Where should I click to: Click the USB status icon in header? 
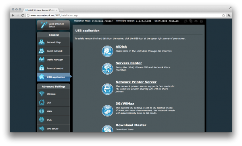click(196, 21)
